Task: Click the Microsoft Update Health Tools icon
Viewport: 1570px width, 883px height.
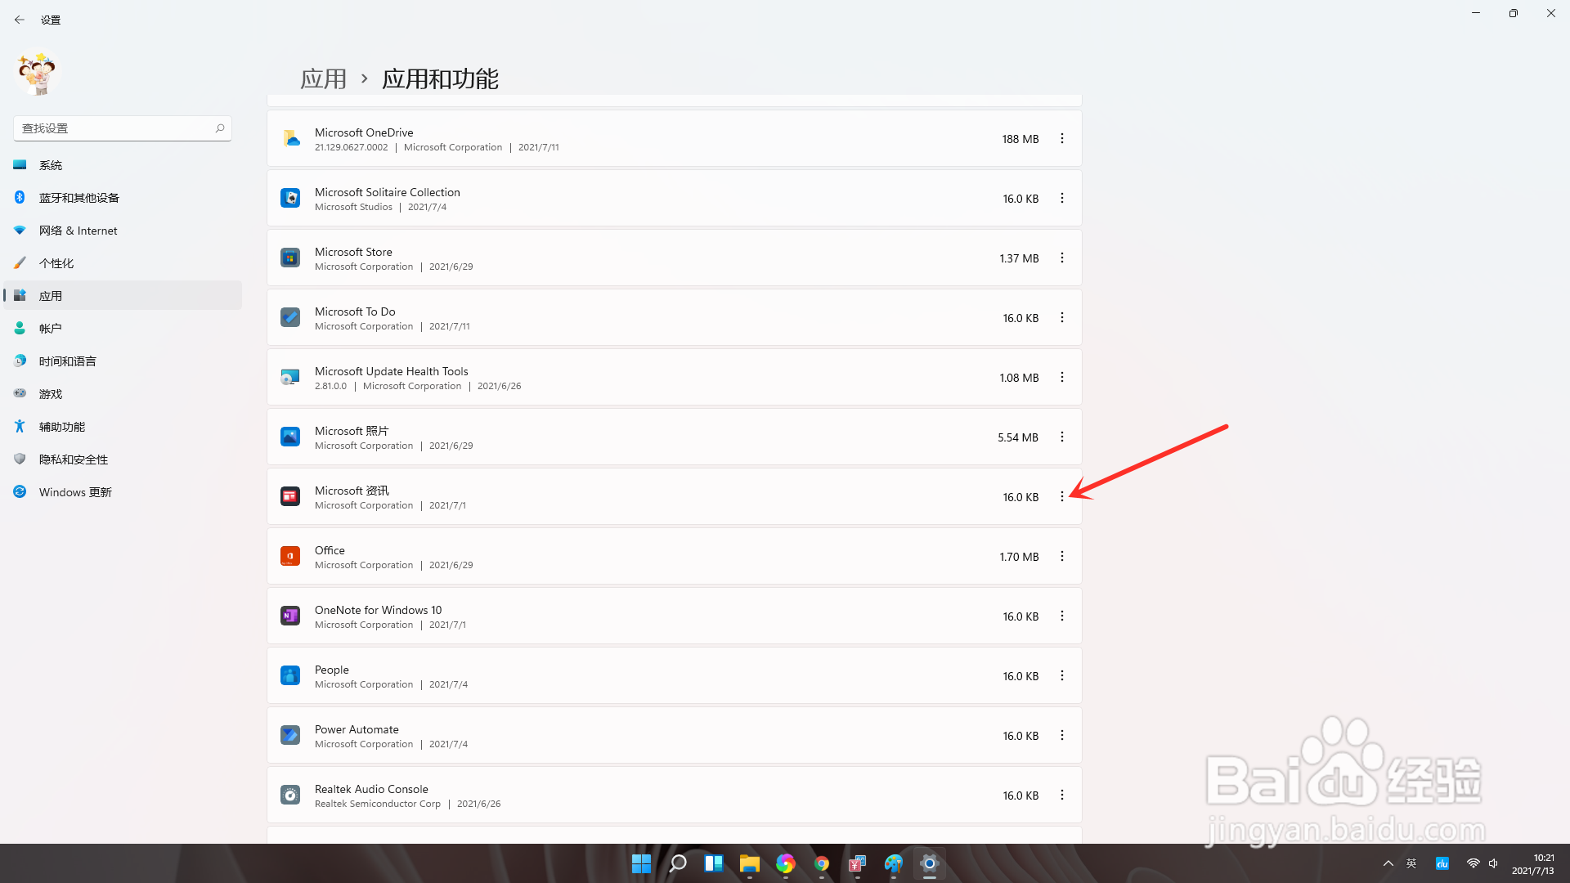Action: coord(290,378)
